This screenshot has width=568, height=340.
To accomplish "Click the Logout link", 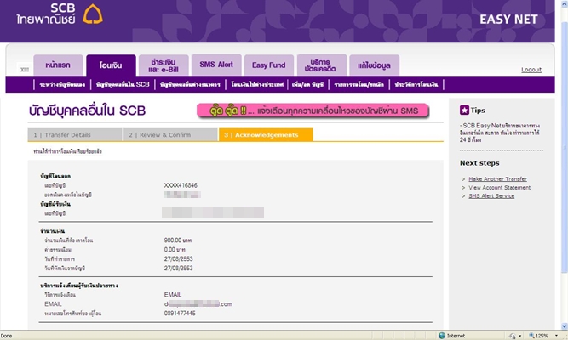I will pyautogui.click(x=531, y=70).
